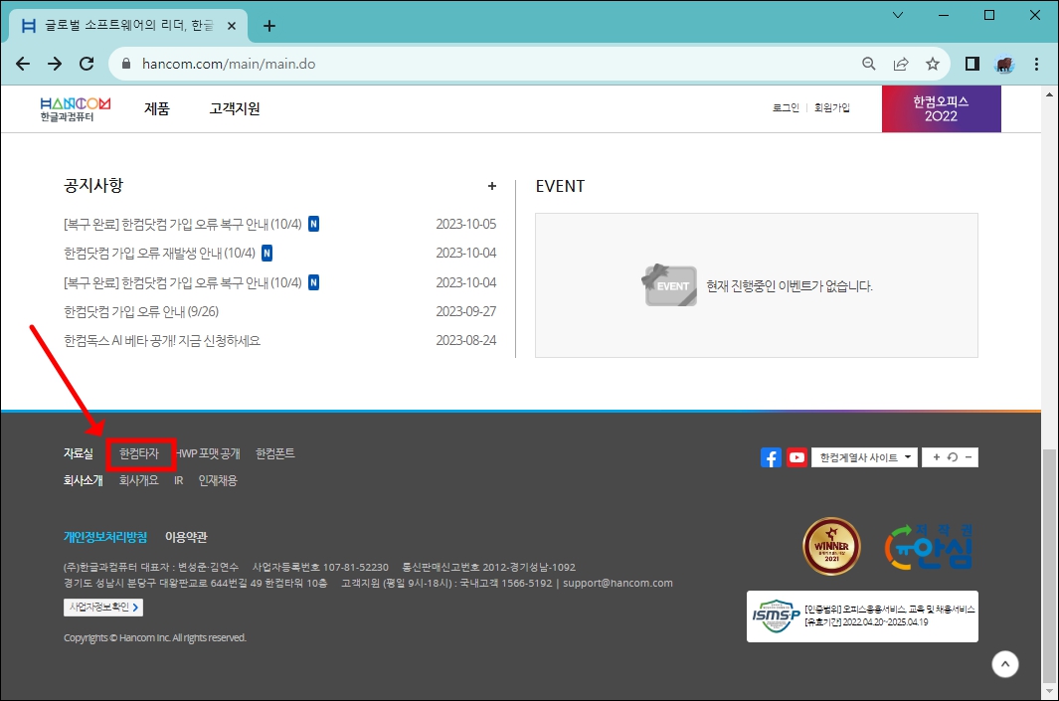Screen dimensions: 1059x701
Task: Open the HWP 포맷 공개 footer link
Action: [209, 453]
